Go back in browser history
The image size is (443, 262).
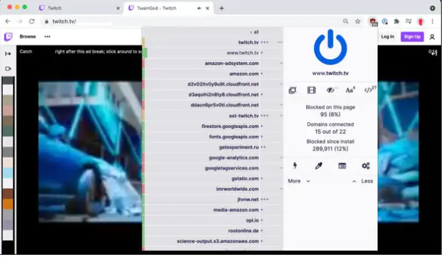point(8,22)
